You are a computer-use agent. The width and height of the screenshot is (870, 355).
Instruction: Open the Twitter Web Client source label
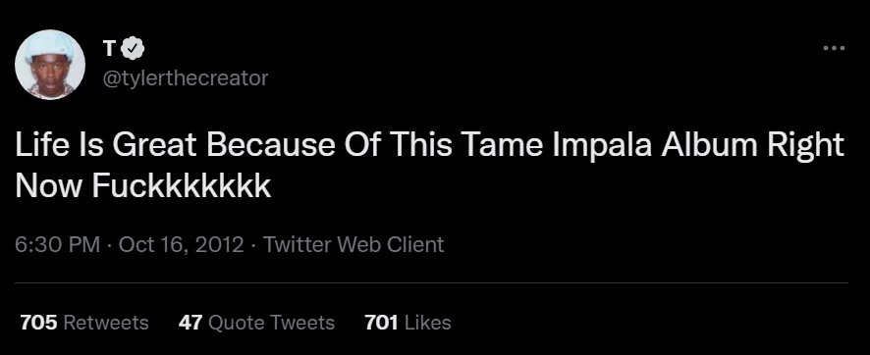353,244
